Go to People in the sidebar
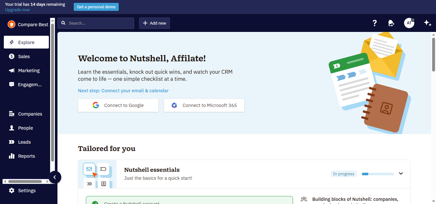Viewport: 436px width, 204px height. [26, 128]
